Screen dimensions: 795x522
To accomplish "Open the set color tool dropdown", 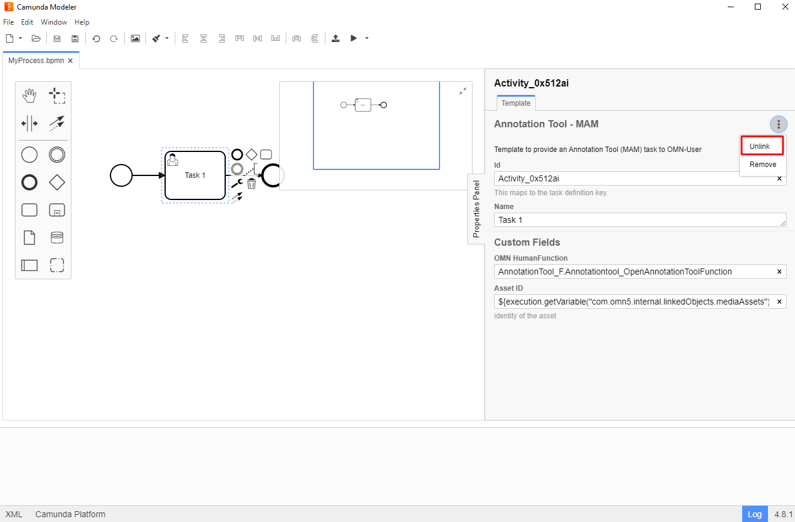I will [167, 38].
